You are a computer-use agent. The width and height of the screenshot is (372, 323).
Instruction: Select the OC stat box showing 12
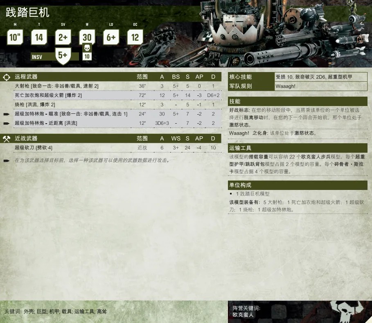click(x=135, y=37)
